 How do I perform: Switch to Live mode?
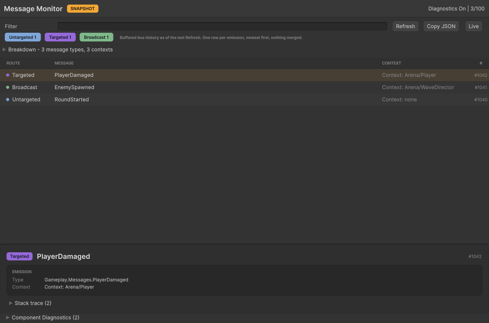473,26
